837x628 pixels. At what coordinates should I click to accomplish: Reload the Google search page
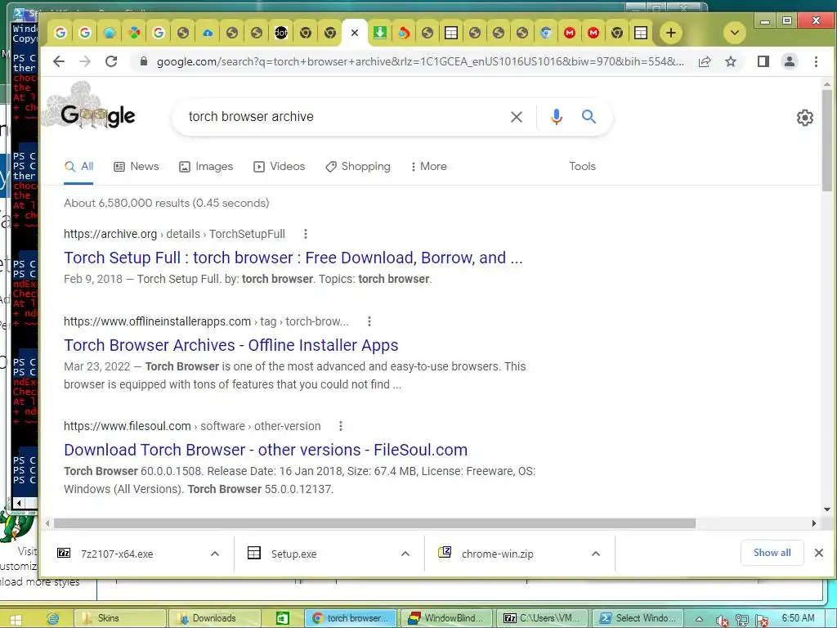[111, 61]
